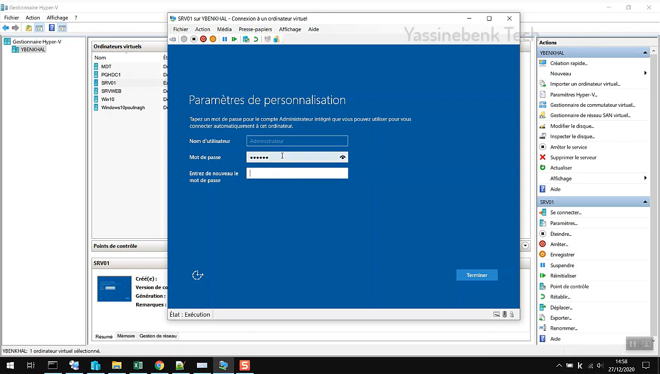660x374 pixels.
Task: Open Affichage menu in Hyper-V Manager window
Action: (57, 18)
